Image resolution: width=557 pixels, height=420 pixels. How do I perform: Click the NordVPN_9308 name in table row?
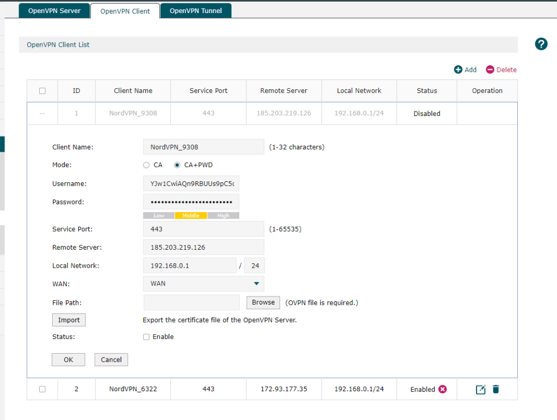point(133,113)
